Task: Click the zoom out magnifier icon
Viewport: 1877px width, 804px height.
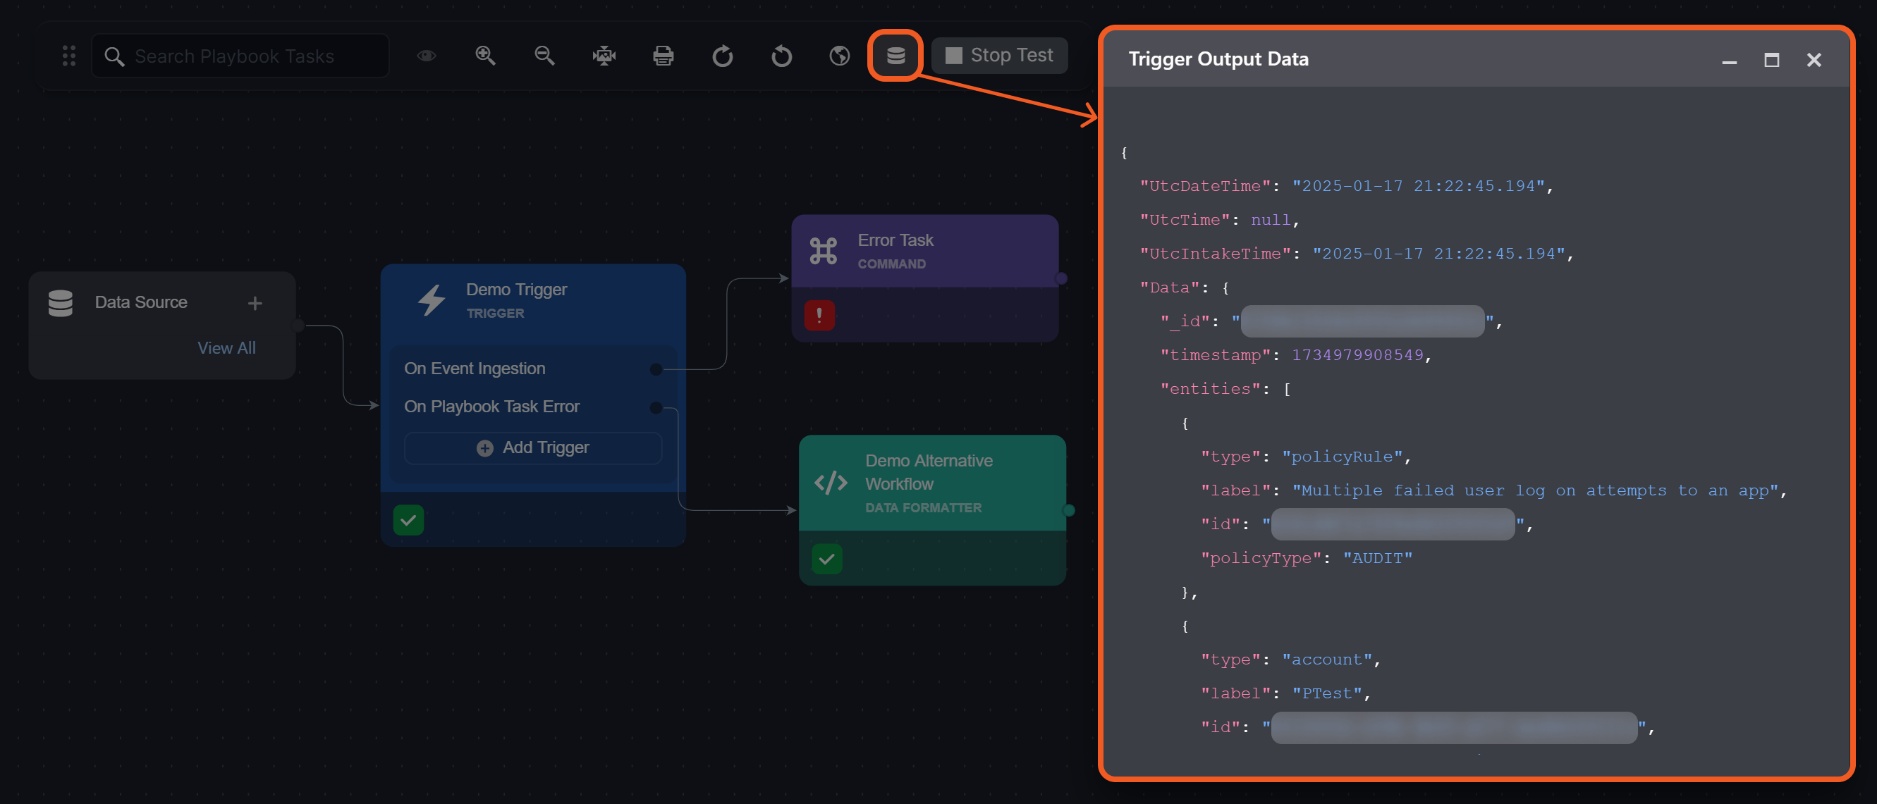Action: tap(544, 56)
